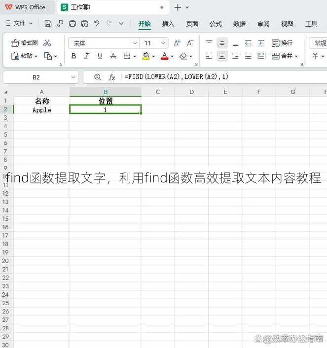The width and height of the screenshot is (327, 348).
Task: Open the font name 宋体 dropdown
Action: click(x=135, y=43)
